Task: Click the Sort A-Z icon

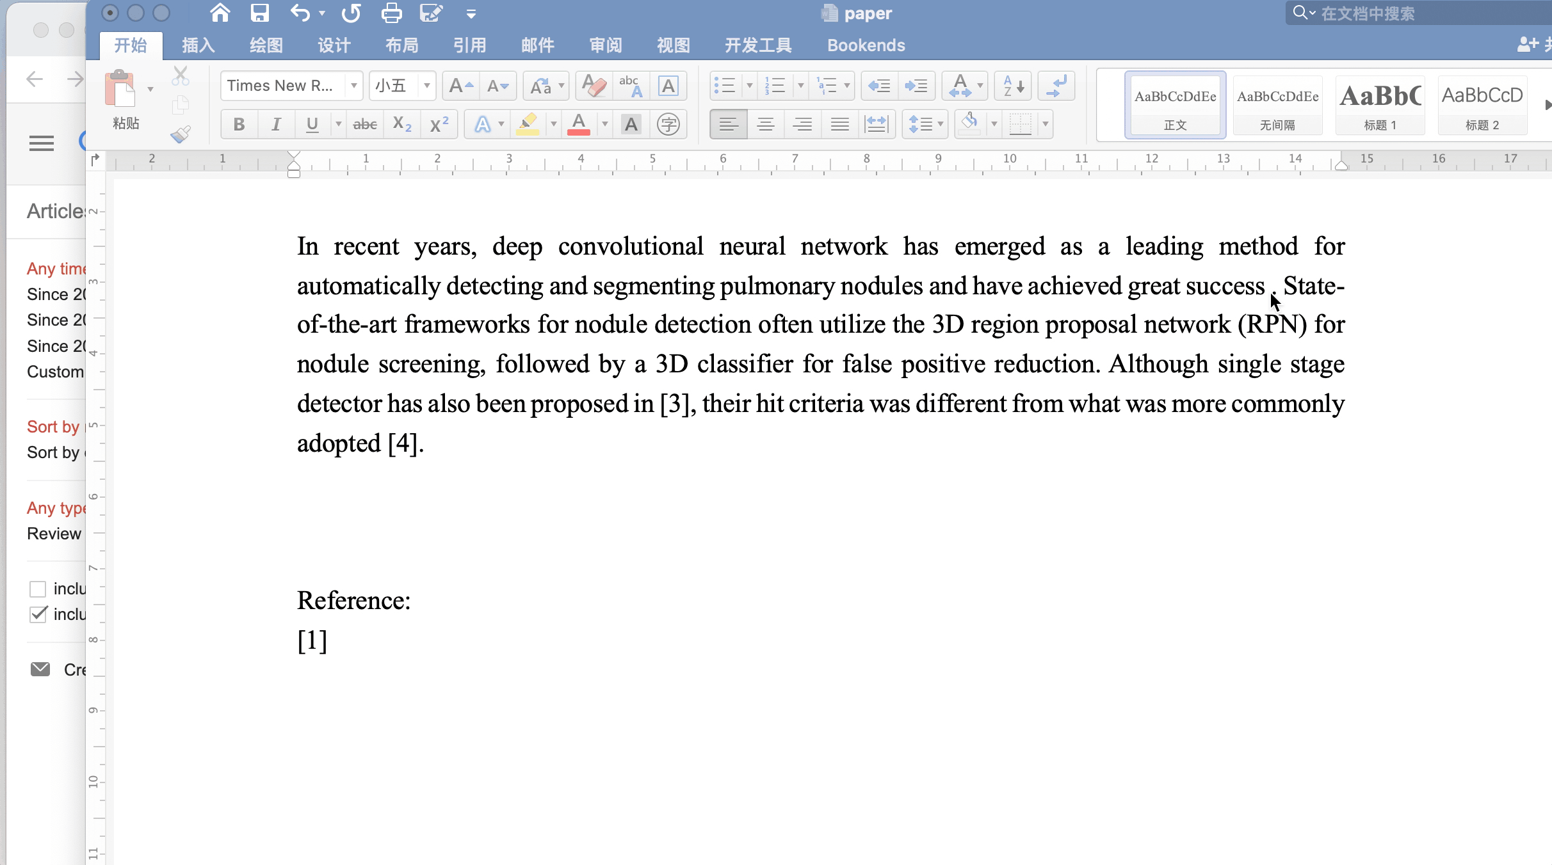Action: (x=1013, y=86)
